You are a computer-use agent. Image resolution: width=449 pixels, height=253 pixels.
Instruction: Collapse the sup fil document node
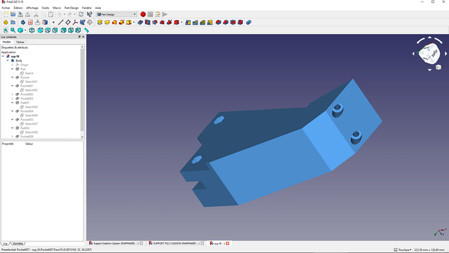coord(3,57)
